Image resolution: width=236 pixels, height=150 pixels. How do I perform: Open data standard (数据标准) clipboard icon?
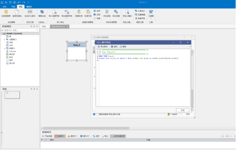pos(79,13)
